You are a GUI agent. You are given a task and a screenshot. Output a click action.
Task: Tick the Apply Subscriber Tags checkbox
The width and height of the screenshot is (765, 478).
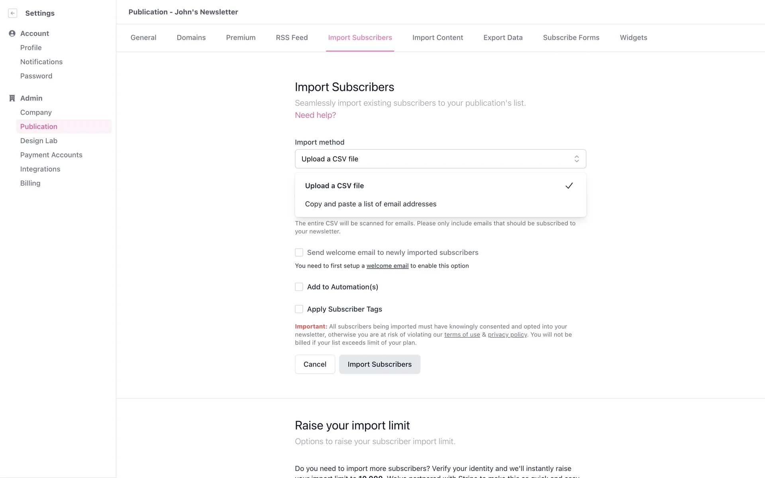pos(299,309)
